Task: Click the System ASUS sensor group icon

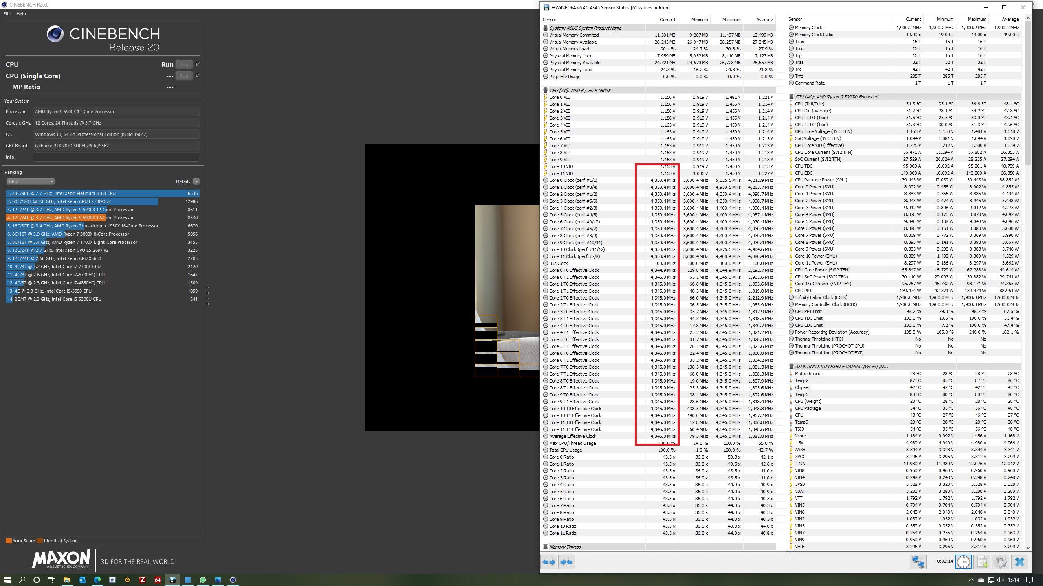Action: (x=545, y=28)
